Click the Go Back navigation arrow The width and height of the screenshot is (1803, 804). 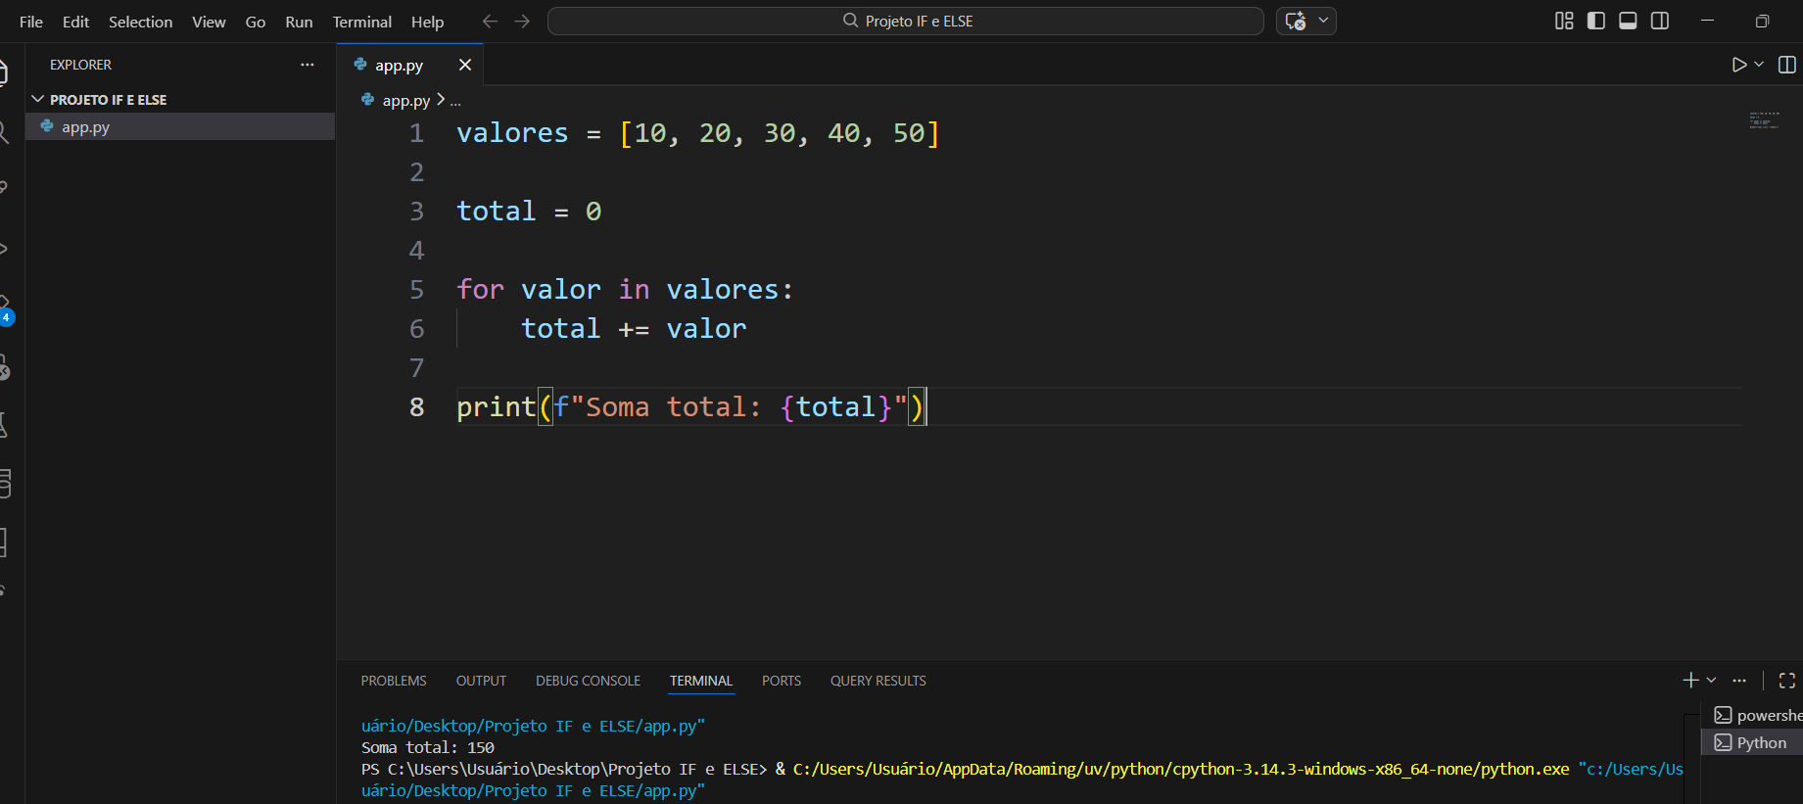pos(490,21)
